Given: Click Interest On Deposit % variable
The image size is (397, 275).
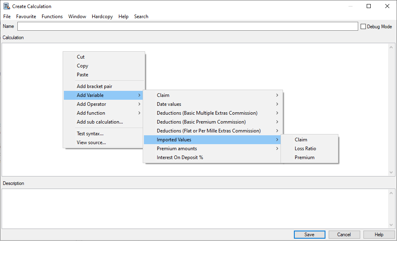Looking at the screenshot, I should coord(180,157).
